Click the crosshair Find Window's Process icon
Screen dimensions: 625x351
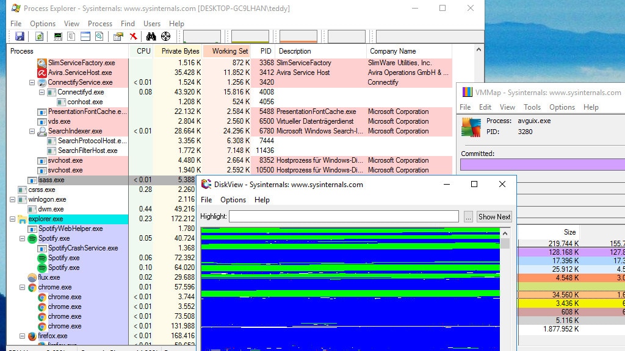point(166,37)
